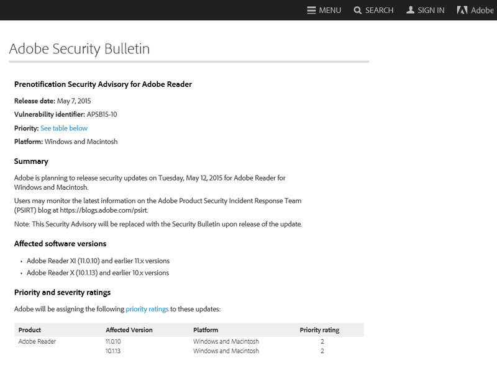Open the "priority ratings" link

click(x=147, y=308)
